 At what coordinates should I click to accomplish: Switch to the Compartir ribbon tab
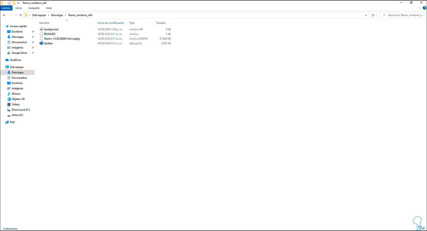point(34,8)
